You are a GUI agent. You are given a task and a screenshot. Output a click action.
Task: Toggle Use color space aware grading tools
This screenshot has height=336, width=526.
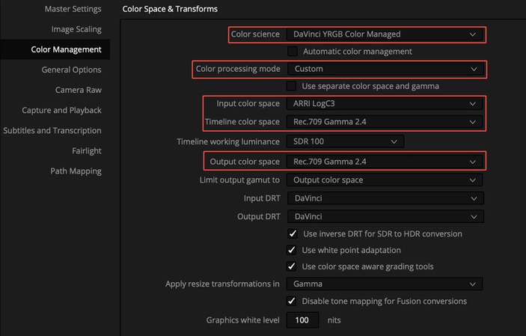pos(291,266)
